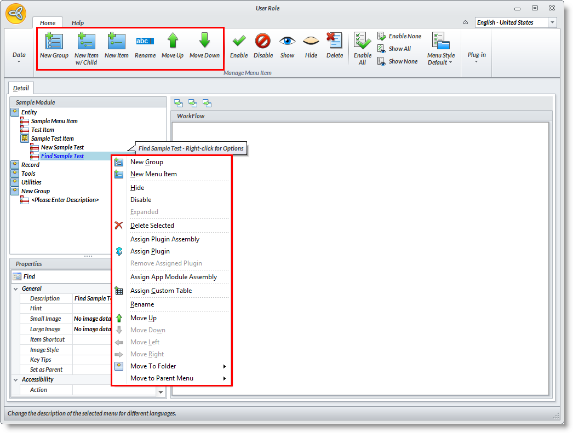Click the Move Down ribbon arrow
Viewport: 573px width, 433px height.
204,42
